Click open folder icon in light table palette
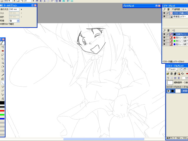 click(x=168, y=73)
